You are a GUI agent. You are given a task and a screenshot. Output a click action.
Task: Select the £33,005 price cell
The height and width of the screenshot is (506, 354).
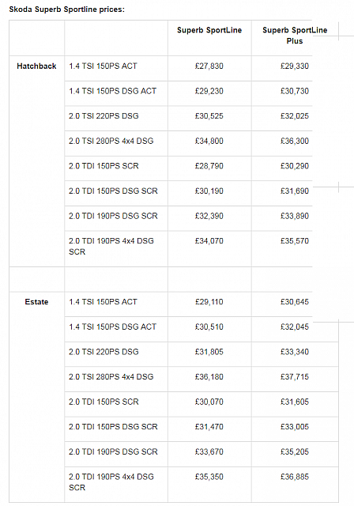295,427
